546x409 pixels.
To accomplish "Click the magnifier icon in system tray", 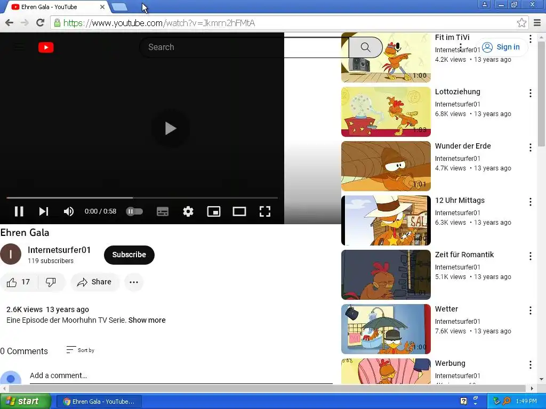I will (507, 401).
